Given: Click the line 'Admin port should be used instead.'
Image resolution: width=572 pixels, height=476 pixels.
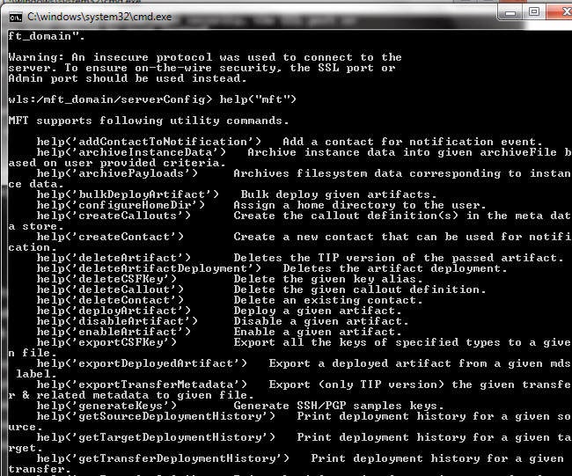Looking at the screenshot, I should pyautogui.click(x=128, y=78).
